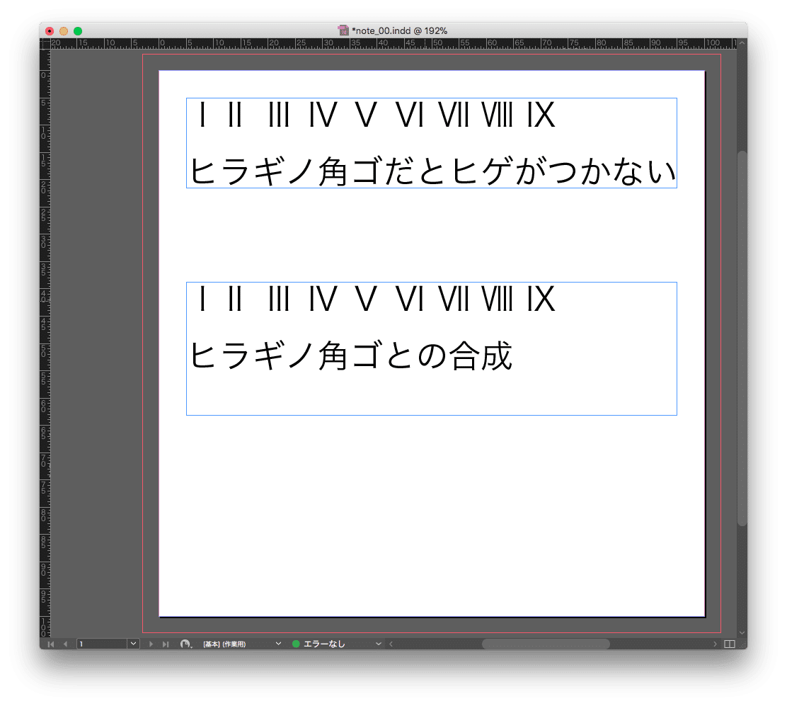Open the preflight profile icon menu
Viewport: 787px width, 706px height.
click(185, 644)
